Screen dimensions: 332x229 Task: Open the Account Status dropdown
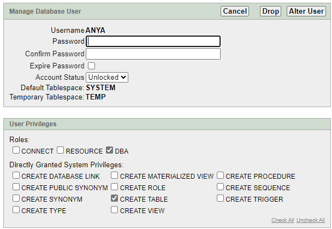[107, 77]
